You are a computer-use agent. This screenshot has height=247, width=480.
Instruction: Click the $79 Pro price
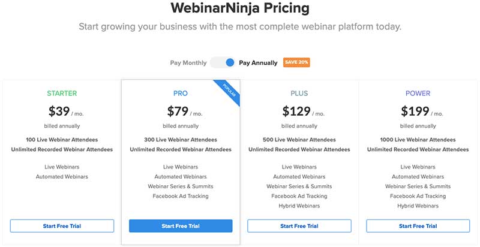pyautogui.click(x=178, y=112)
